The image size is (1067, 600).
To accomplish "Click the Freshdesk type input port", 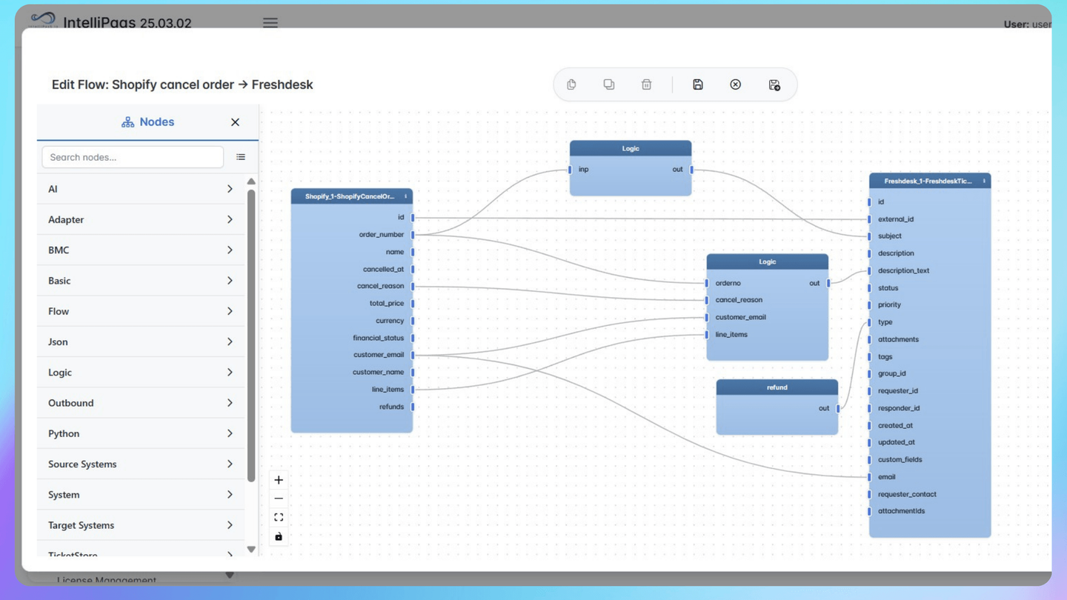I will [869, 322].
